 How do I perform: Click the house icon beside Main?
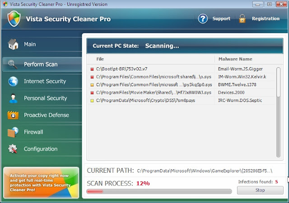click(x=13, y=44)
